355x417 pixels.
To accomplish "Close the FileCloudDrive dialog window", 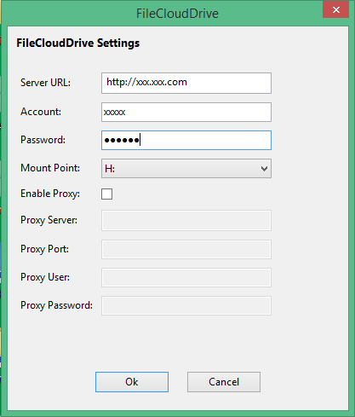I will point(335,9).
